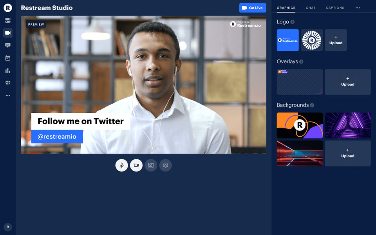Select the existing overlay thumbnail
376x235 pixels.
300,82
